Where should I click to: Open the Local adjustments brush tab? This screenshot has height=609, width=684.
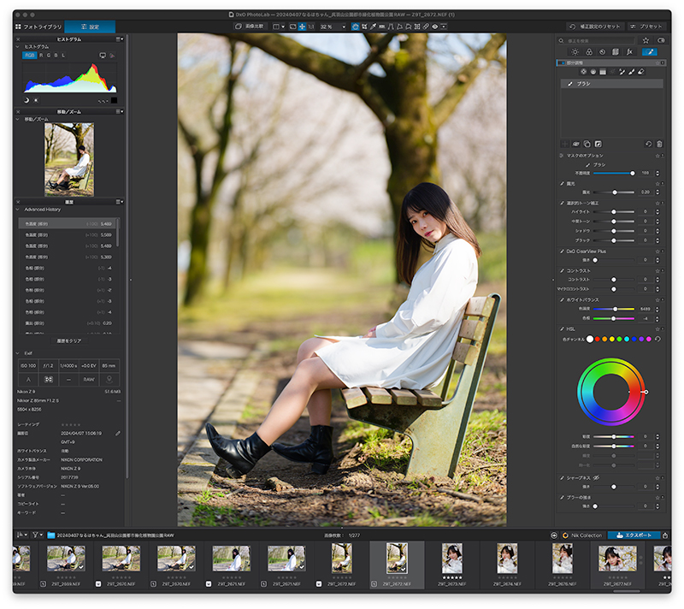pos(650,52)
